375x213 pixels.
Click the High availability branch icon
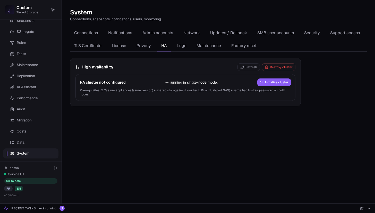point(78,67)
